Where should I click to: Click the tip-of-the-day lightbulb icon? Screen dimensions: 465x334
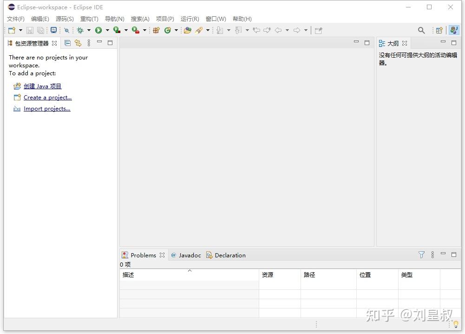click(456, 325)
